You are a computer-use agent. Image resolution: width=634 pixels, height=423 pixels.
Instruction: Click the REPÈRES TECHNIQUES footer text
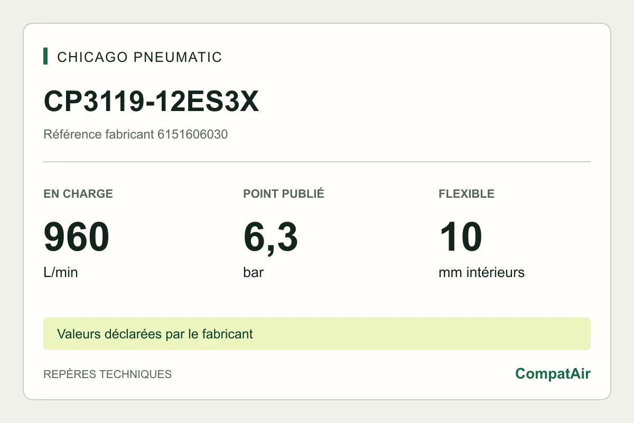click(108, 374)
